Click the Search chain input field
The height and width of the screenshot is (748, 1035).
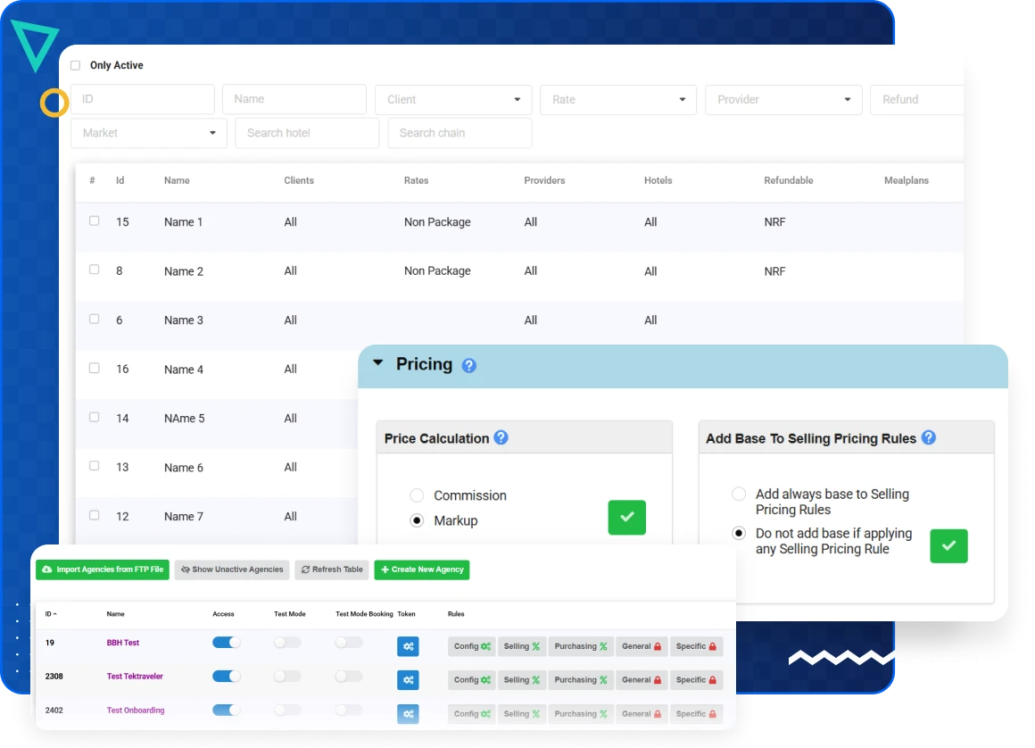coord(460,133)
